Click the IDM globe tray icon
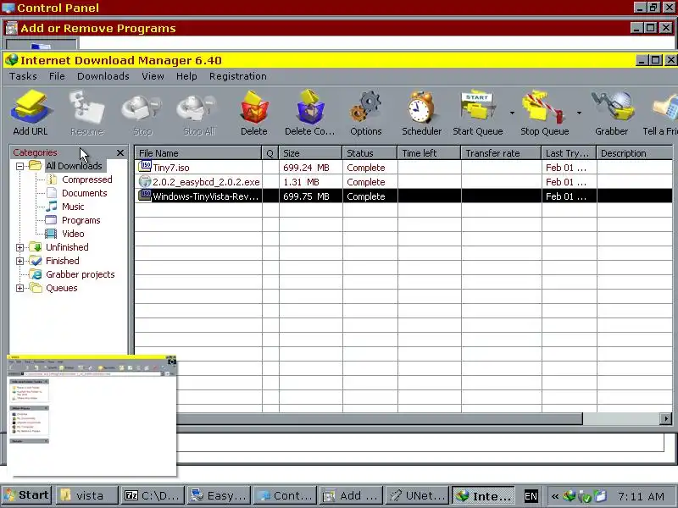Image resolution: width=678 pixels, height=508 pixels. click(569, 496)
